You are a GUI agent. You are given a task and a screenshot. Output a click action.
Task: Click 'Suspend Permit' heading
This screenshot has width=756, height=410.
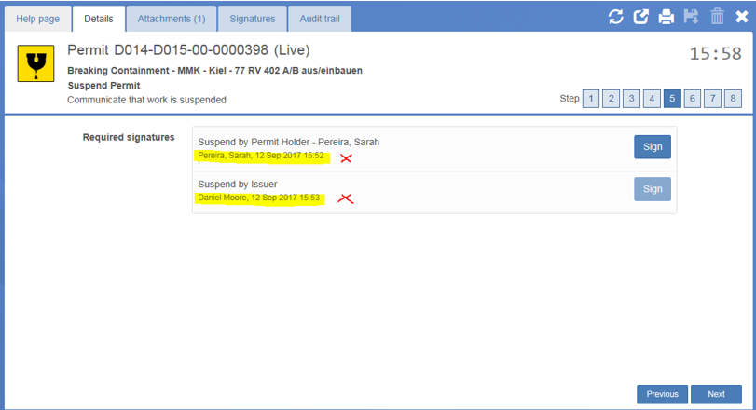(103, 86)
